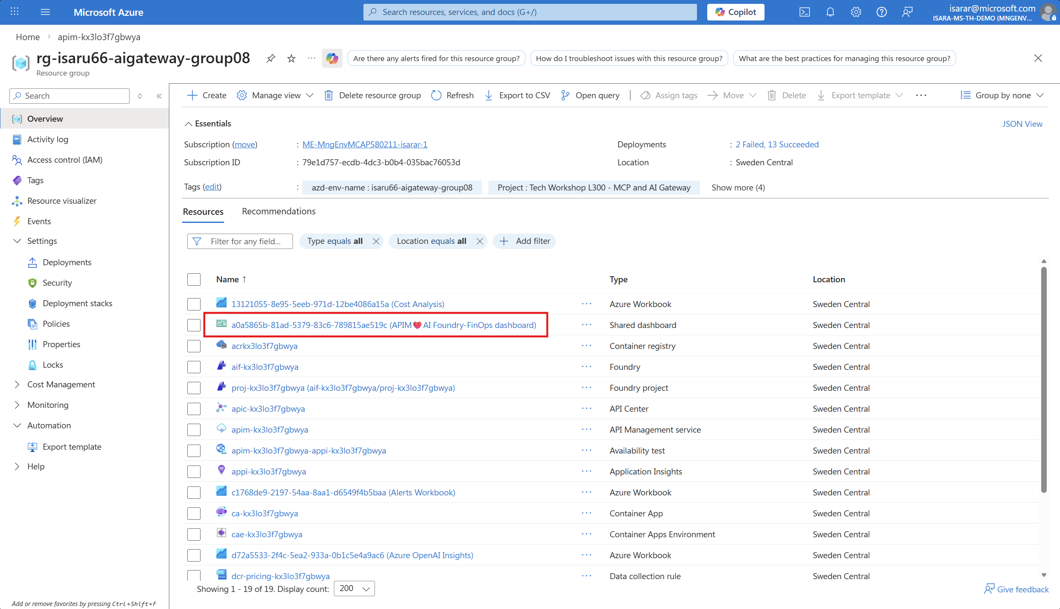
Task: Open the Tags sidebar item
Action: (x=35, y=180)
